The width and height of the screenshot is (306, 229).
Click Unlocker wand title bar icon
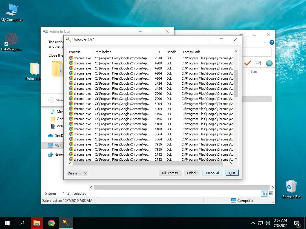[68, 40]
